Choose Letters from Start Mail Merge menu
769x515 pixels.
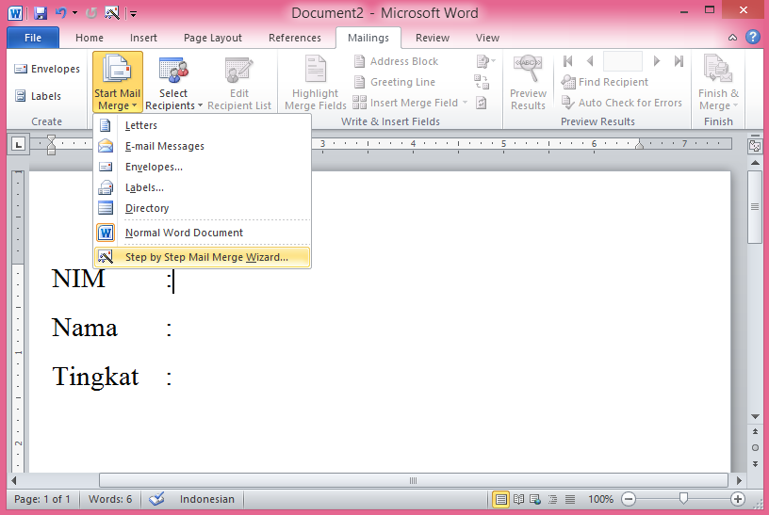(x=202, y=125)
